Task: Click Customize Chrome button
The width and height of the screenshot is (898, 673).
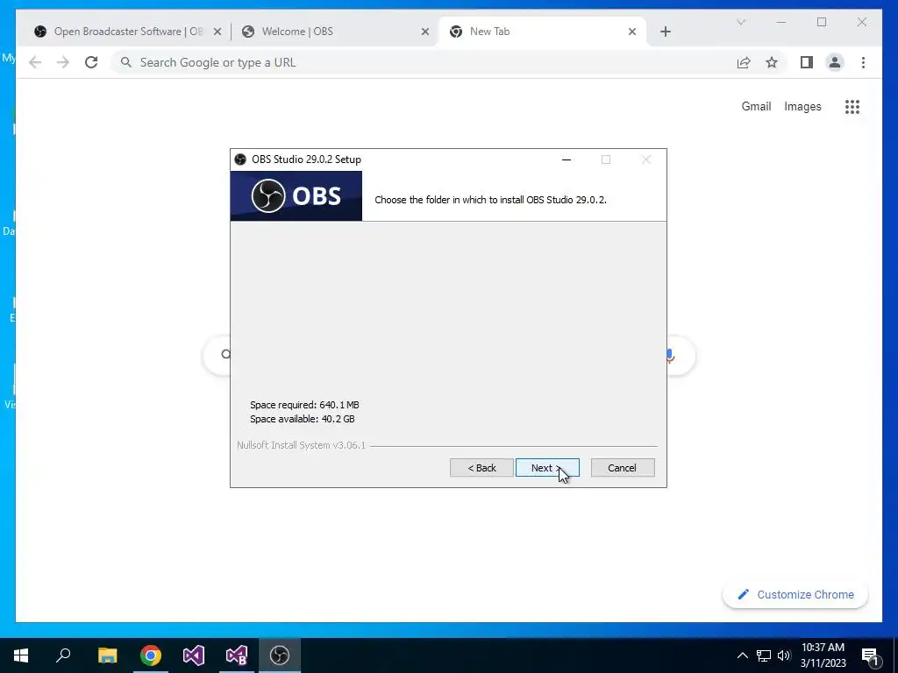Action: [x=795, y=595]
